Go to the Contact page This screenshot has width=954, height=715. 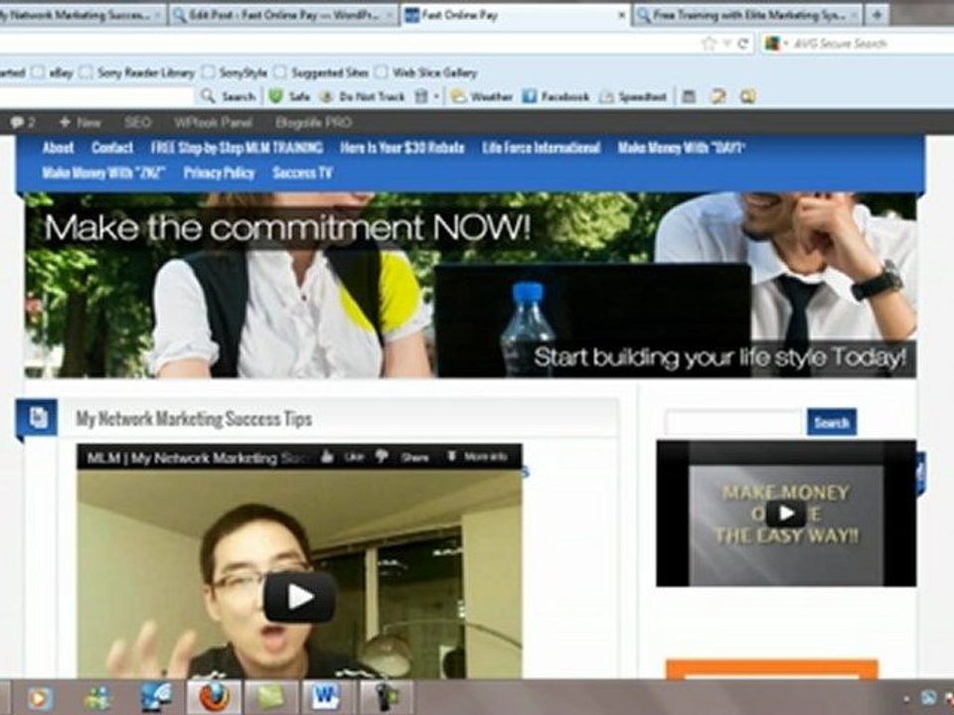(x=112, y=148)
